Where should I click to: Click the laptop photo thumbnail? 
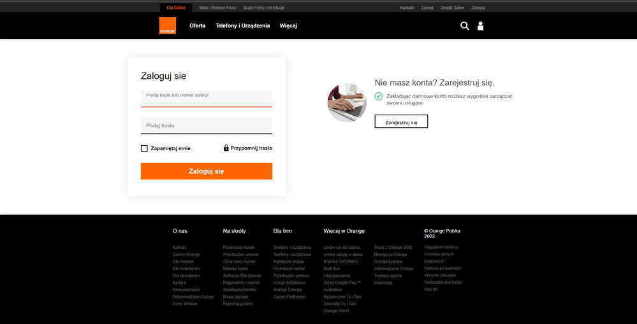pos(347,102)
